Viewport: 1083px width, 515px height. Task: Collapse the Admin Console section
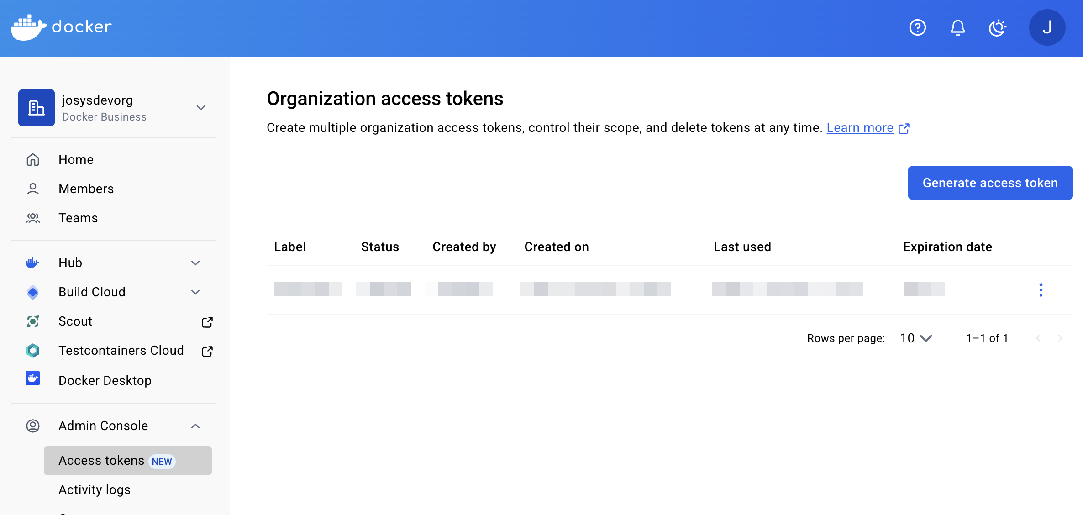point(195,426)
